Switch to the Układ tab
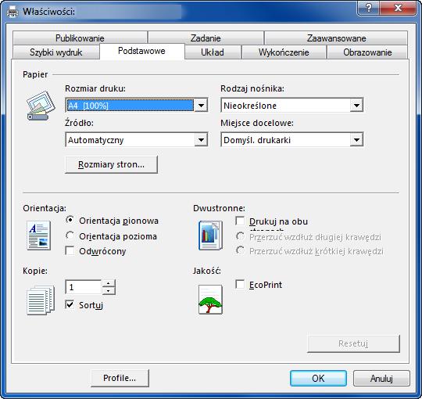This screenshot has height=399, width=422. 213,52
